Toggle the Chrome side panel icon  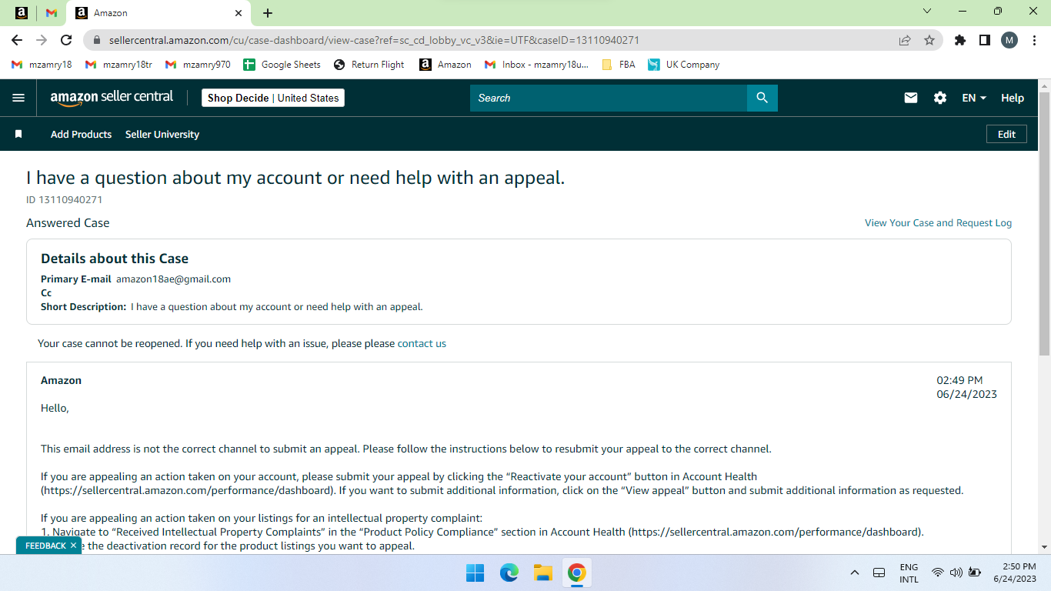tap(984, 40)
